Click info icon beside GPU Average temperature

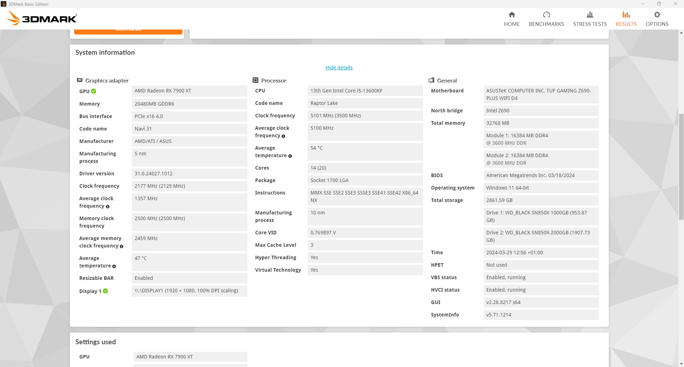[114, 266]
